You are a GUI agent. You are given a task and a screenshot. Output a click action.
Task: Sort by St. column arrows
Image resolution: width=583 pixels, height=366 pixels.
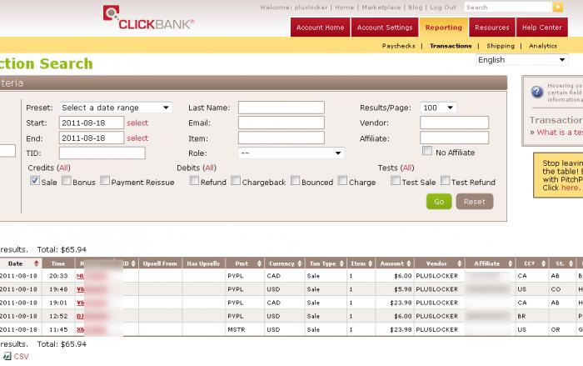(571, 263)
